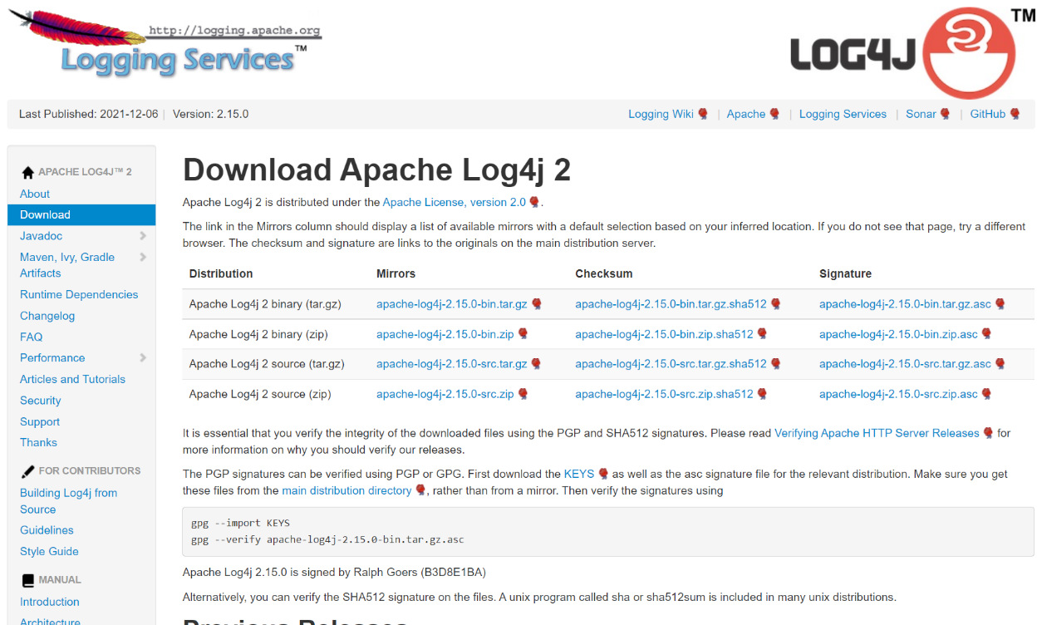Click the external icon after bin.tar.gz.sha512 checksum
Screen dimensions: 1037x625
[775, 304]
